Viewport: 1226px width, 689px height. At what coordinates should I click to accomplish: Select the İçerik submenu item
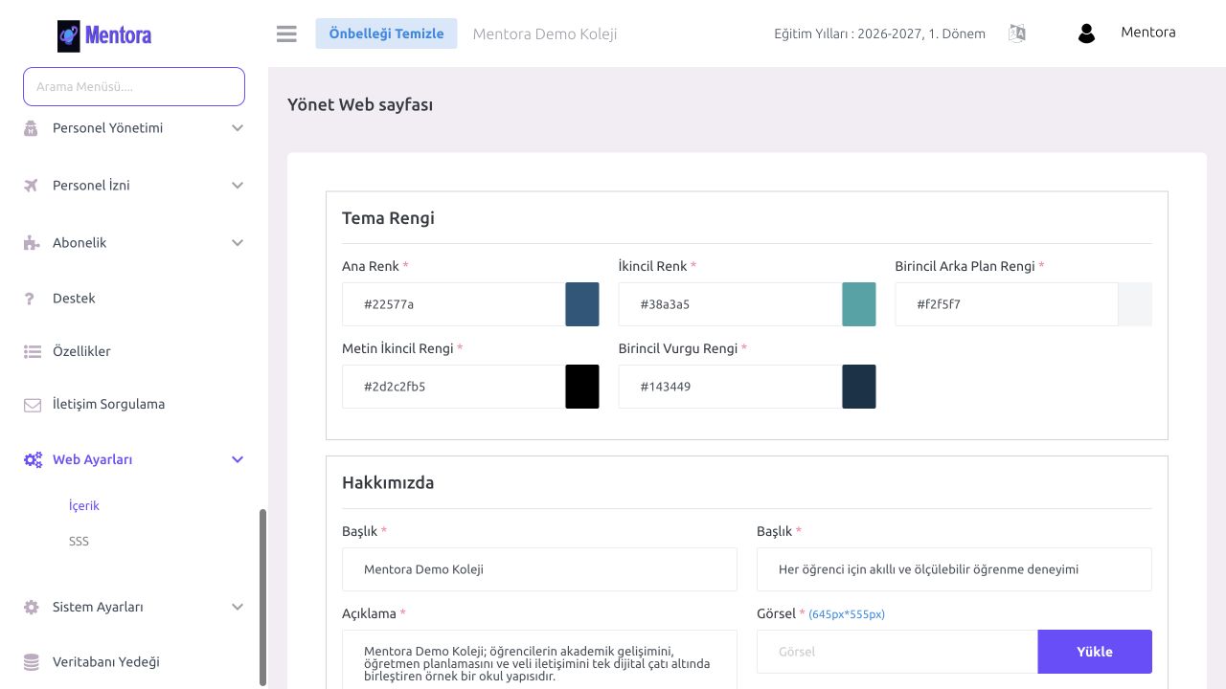point(84,506)
